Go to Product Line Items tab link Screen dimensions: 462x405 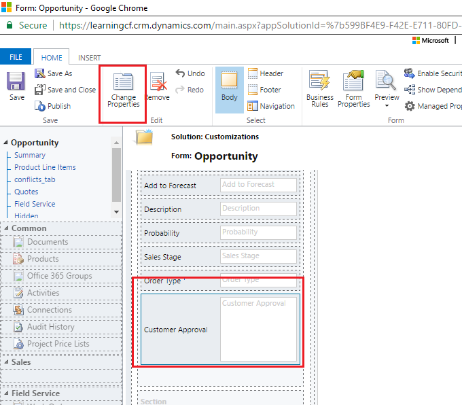point(45,167)
